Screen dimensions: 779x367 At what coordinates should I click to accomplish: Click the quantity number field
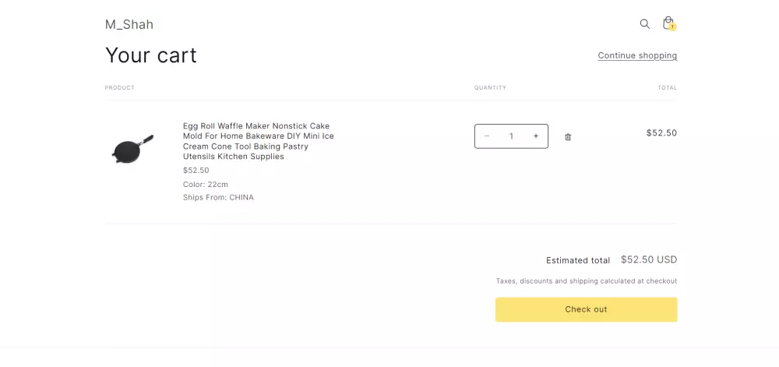point(511,136)
